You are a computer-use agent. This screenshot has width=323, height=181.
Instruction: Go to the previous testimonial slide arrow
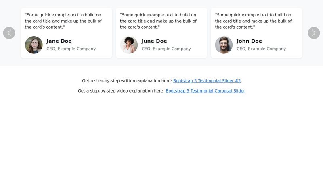click(9, 33)
